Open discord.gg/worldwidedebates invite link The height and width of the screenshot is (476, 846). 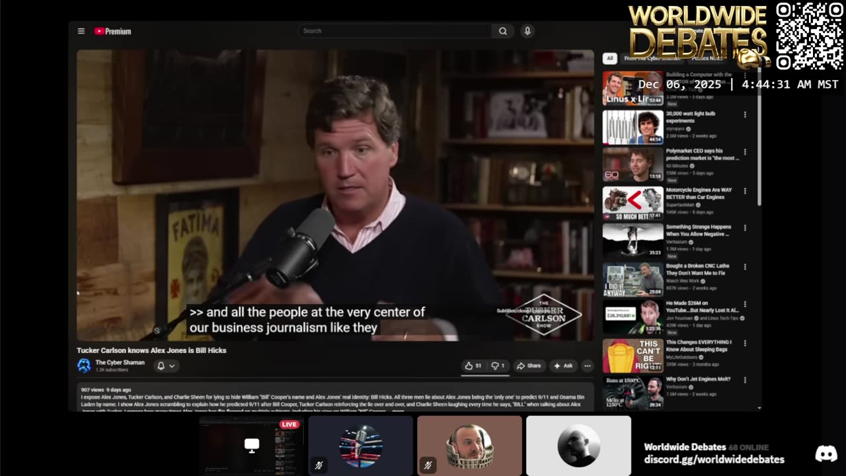pyautogui.click(x=714, y=459)
